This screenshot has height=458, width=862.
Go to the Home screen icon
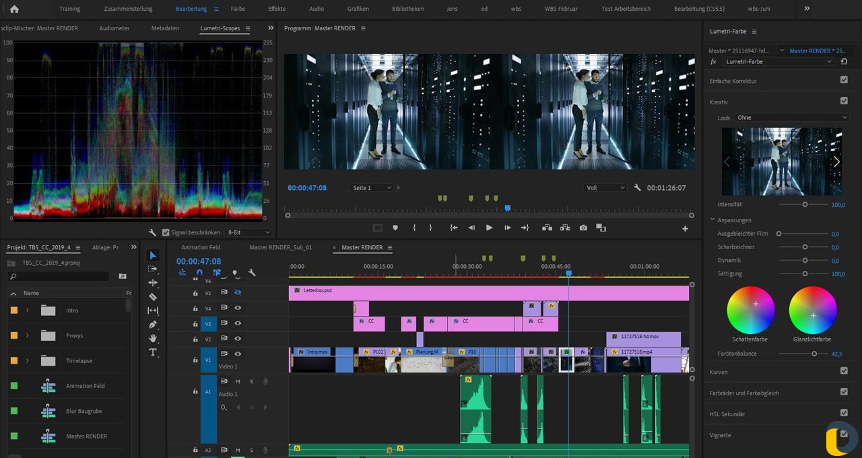tap(14, 9)
